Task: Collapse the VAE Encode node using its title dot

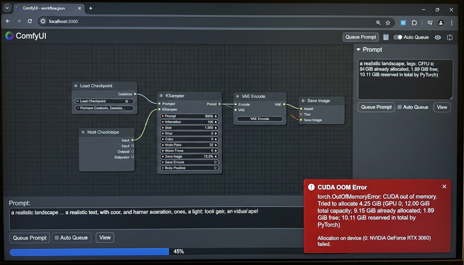Action: tap(237, 96)
